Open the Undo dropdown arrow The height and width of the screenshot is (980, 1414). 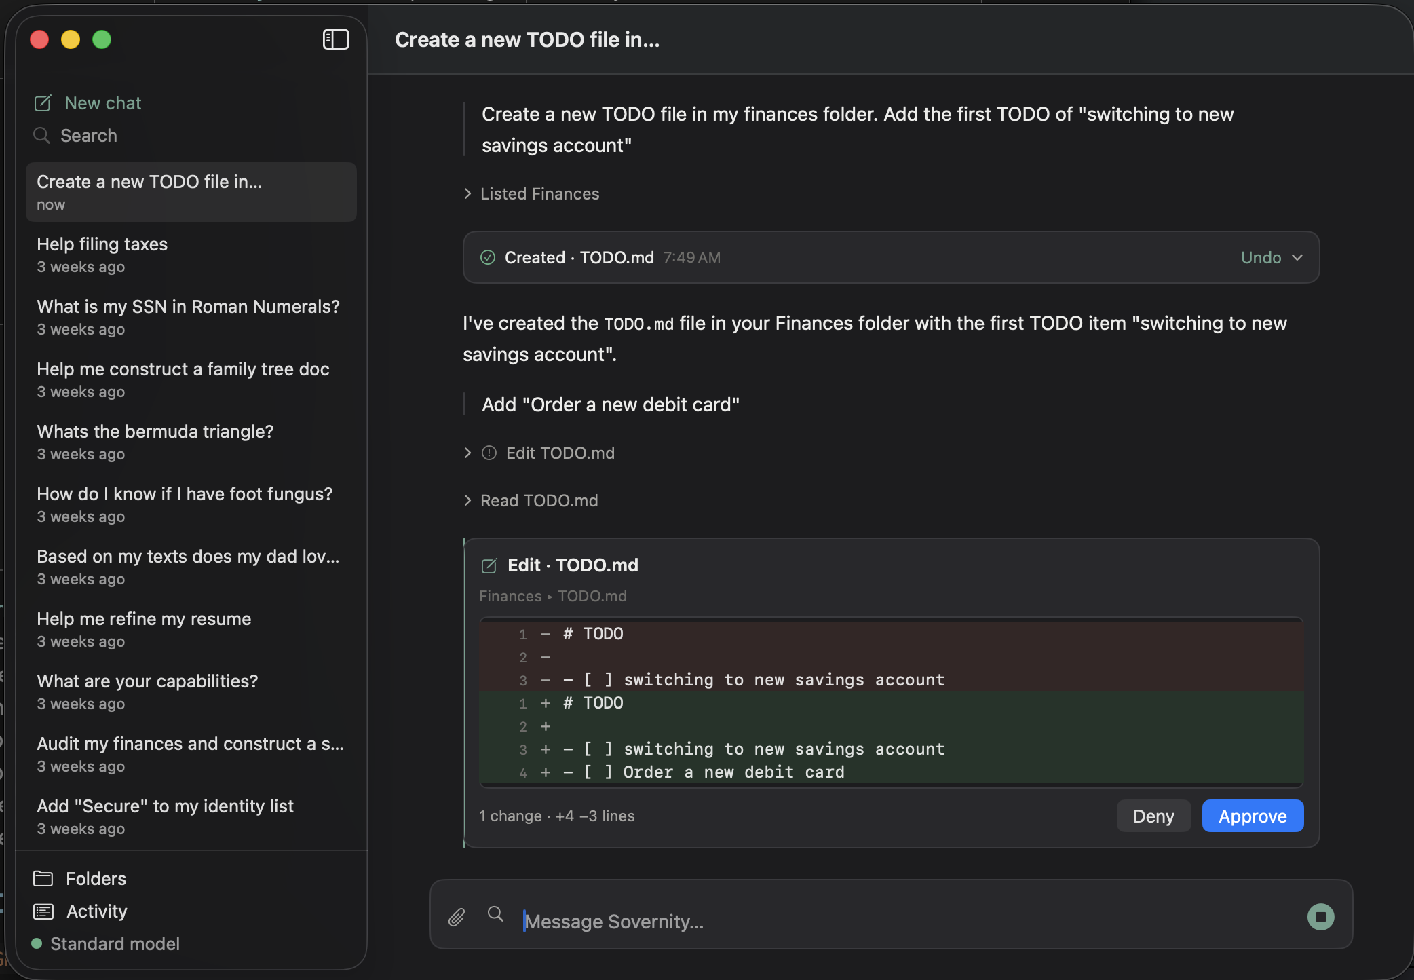tap(1297, 257)
